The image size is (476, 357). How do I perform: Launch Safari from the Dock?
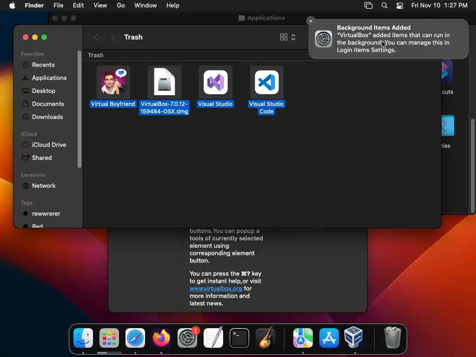[135, 337]
